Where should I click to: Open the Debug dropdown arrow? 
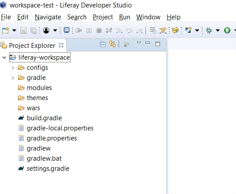(218, 31)
